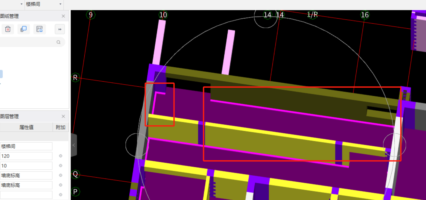Edit the first 墙底标高 value field
The width and height of the screenshot is (426, 200).
26,175
